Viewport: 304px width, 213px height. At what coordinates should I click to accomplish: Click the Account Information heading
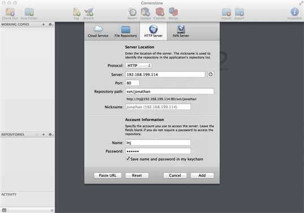[x=145, y=119]
